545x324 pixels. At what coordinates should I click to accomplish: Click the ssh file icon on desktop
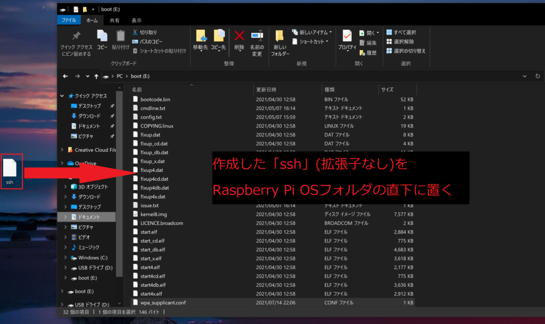pos(10,168)
